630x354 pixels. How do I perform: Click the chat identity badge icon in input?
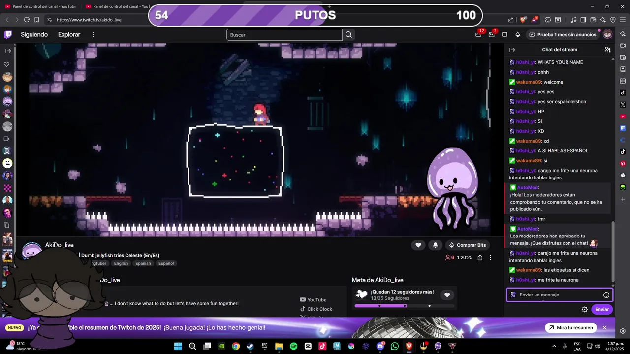click(513, 295)
